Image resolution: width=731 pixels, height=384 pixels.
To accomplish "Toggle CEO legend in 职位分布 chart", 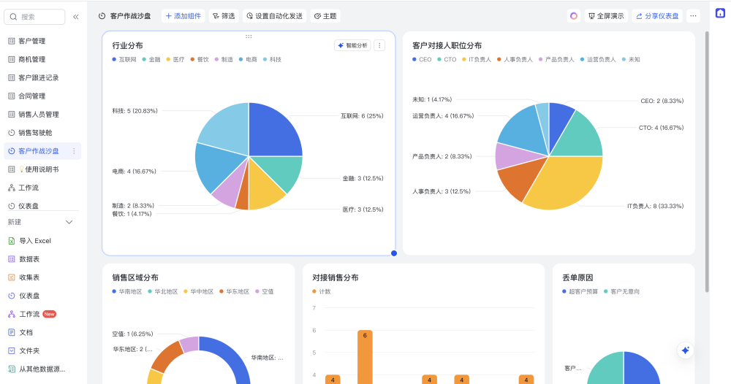I will (x=423, y=60).
